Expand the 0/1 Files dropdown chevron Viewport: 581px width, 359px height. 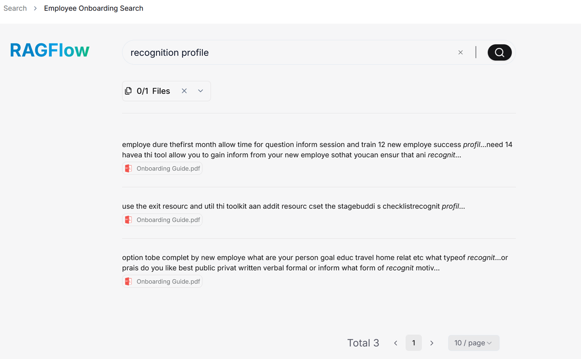tap(201, 91)
